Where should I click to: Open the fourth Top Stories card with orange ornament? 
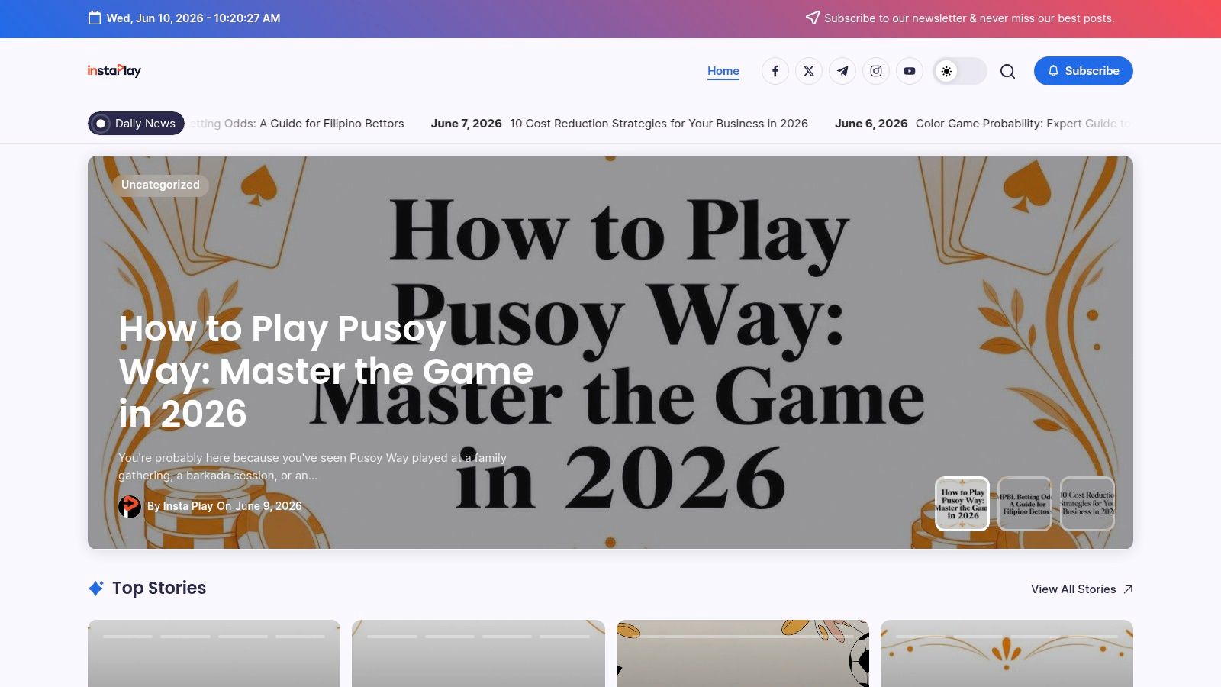[x=1007, y=653]
